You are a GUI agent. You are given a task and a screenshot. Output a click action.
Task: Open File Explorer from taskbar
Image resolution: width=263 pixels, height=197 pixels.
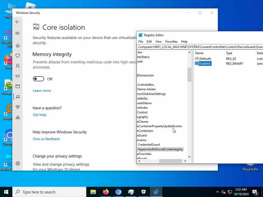pos(93,192)
